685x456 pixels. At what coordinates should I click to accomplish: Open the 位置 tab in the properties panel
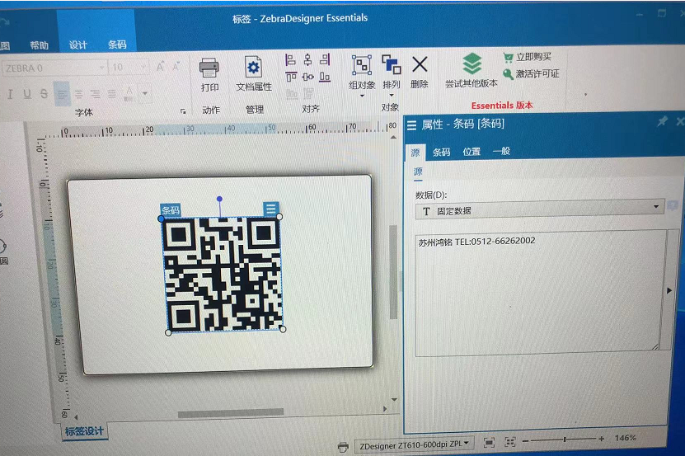tap(472, 151)
